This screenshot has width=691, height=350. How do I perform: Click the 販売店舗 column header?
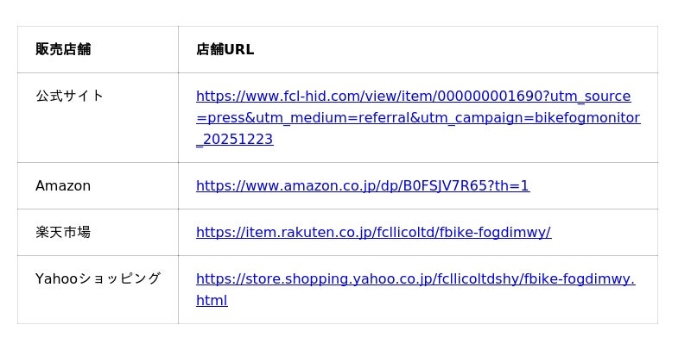click(x=63, y=49)
